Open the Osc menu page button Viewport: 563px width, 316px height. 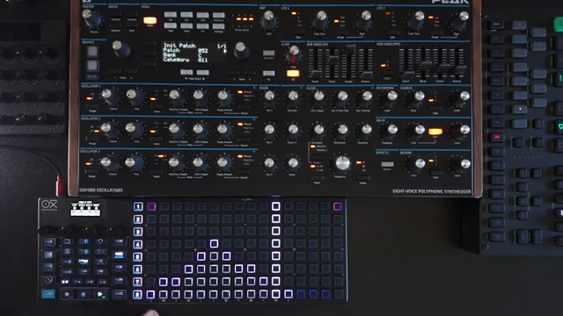(171, 15)
